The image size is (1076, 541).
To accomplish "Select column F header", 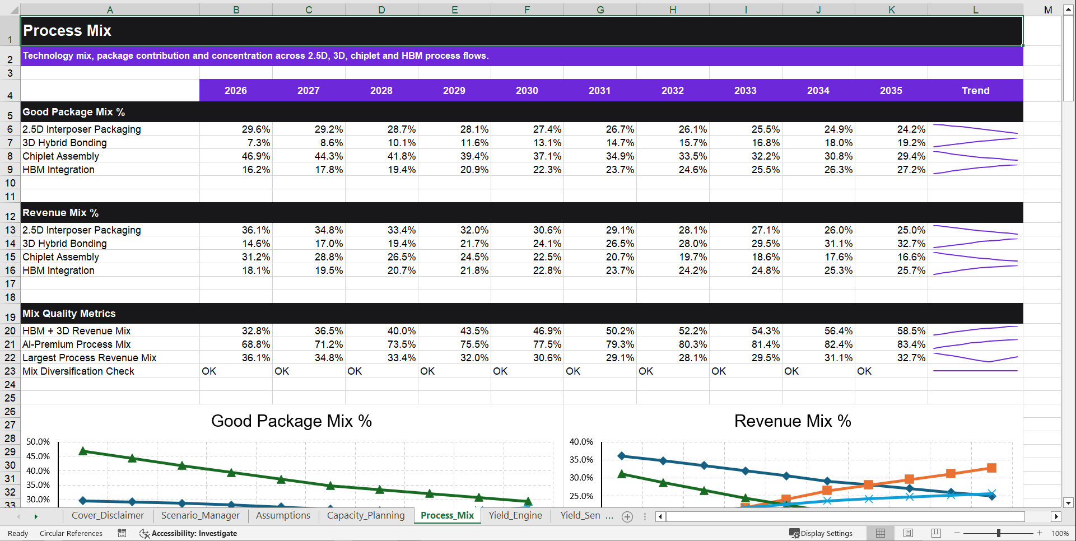I will click(527, 10).
